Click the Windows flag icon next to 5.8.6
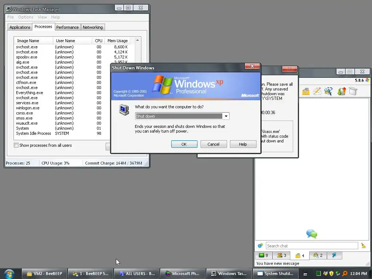Image resolution: width=372 pixels, height=279 pixels. pyautogui.click(x=368, y=80)
